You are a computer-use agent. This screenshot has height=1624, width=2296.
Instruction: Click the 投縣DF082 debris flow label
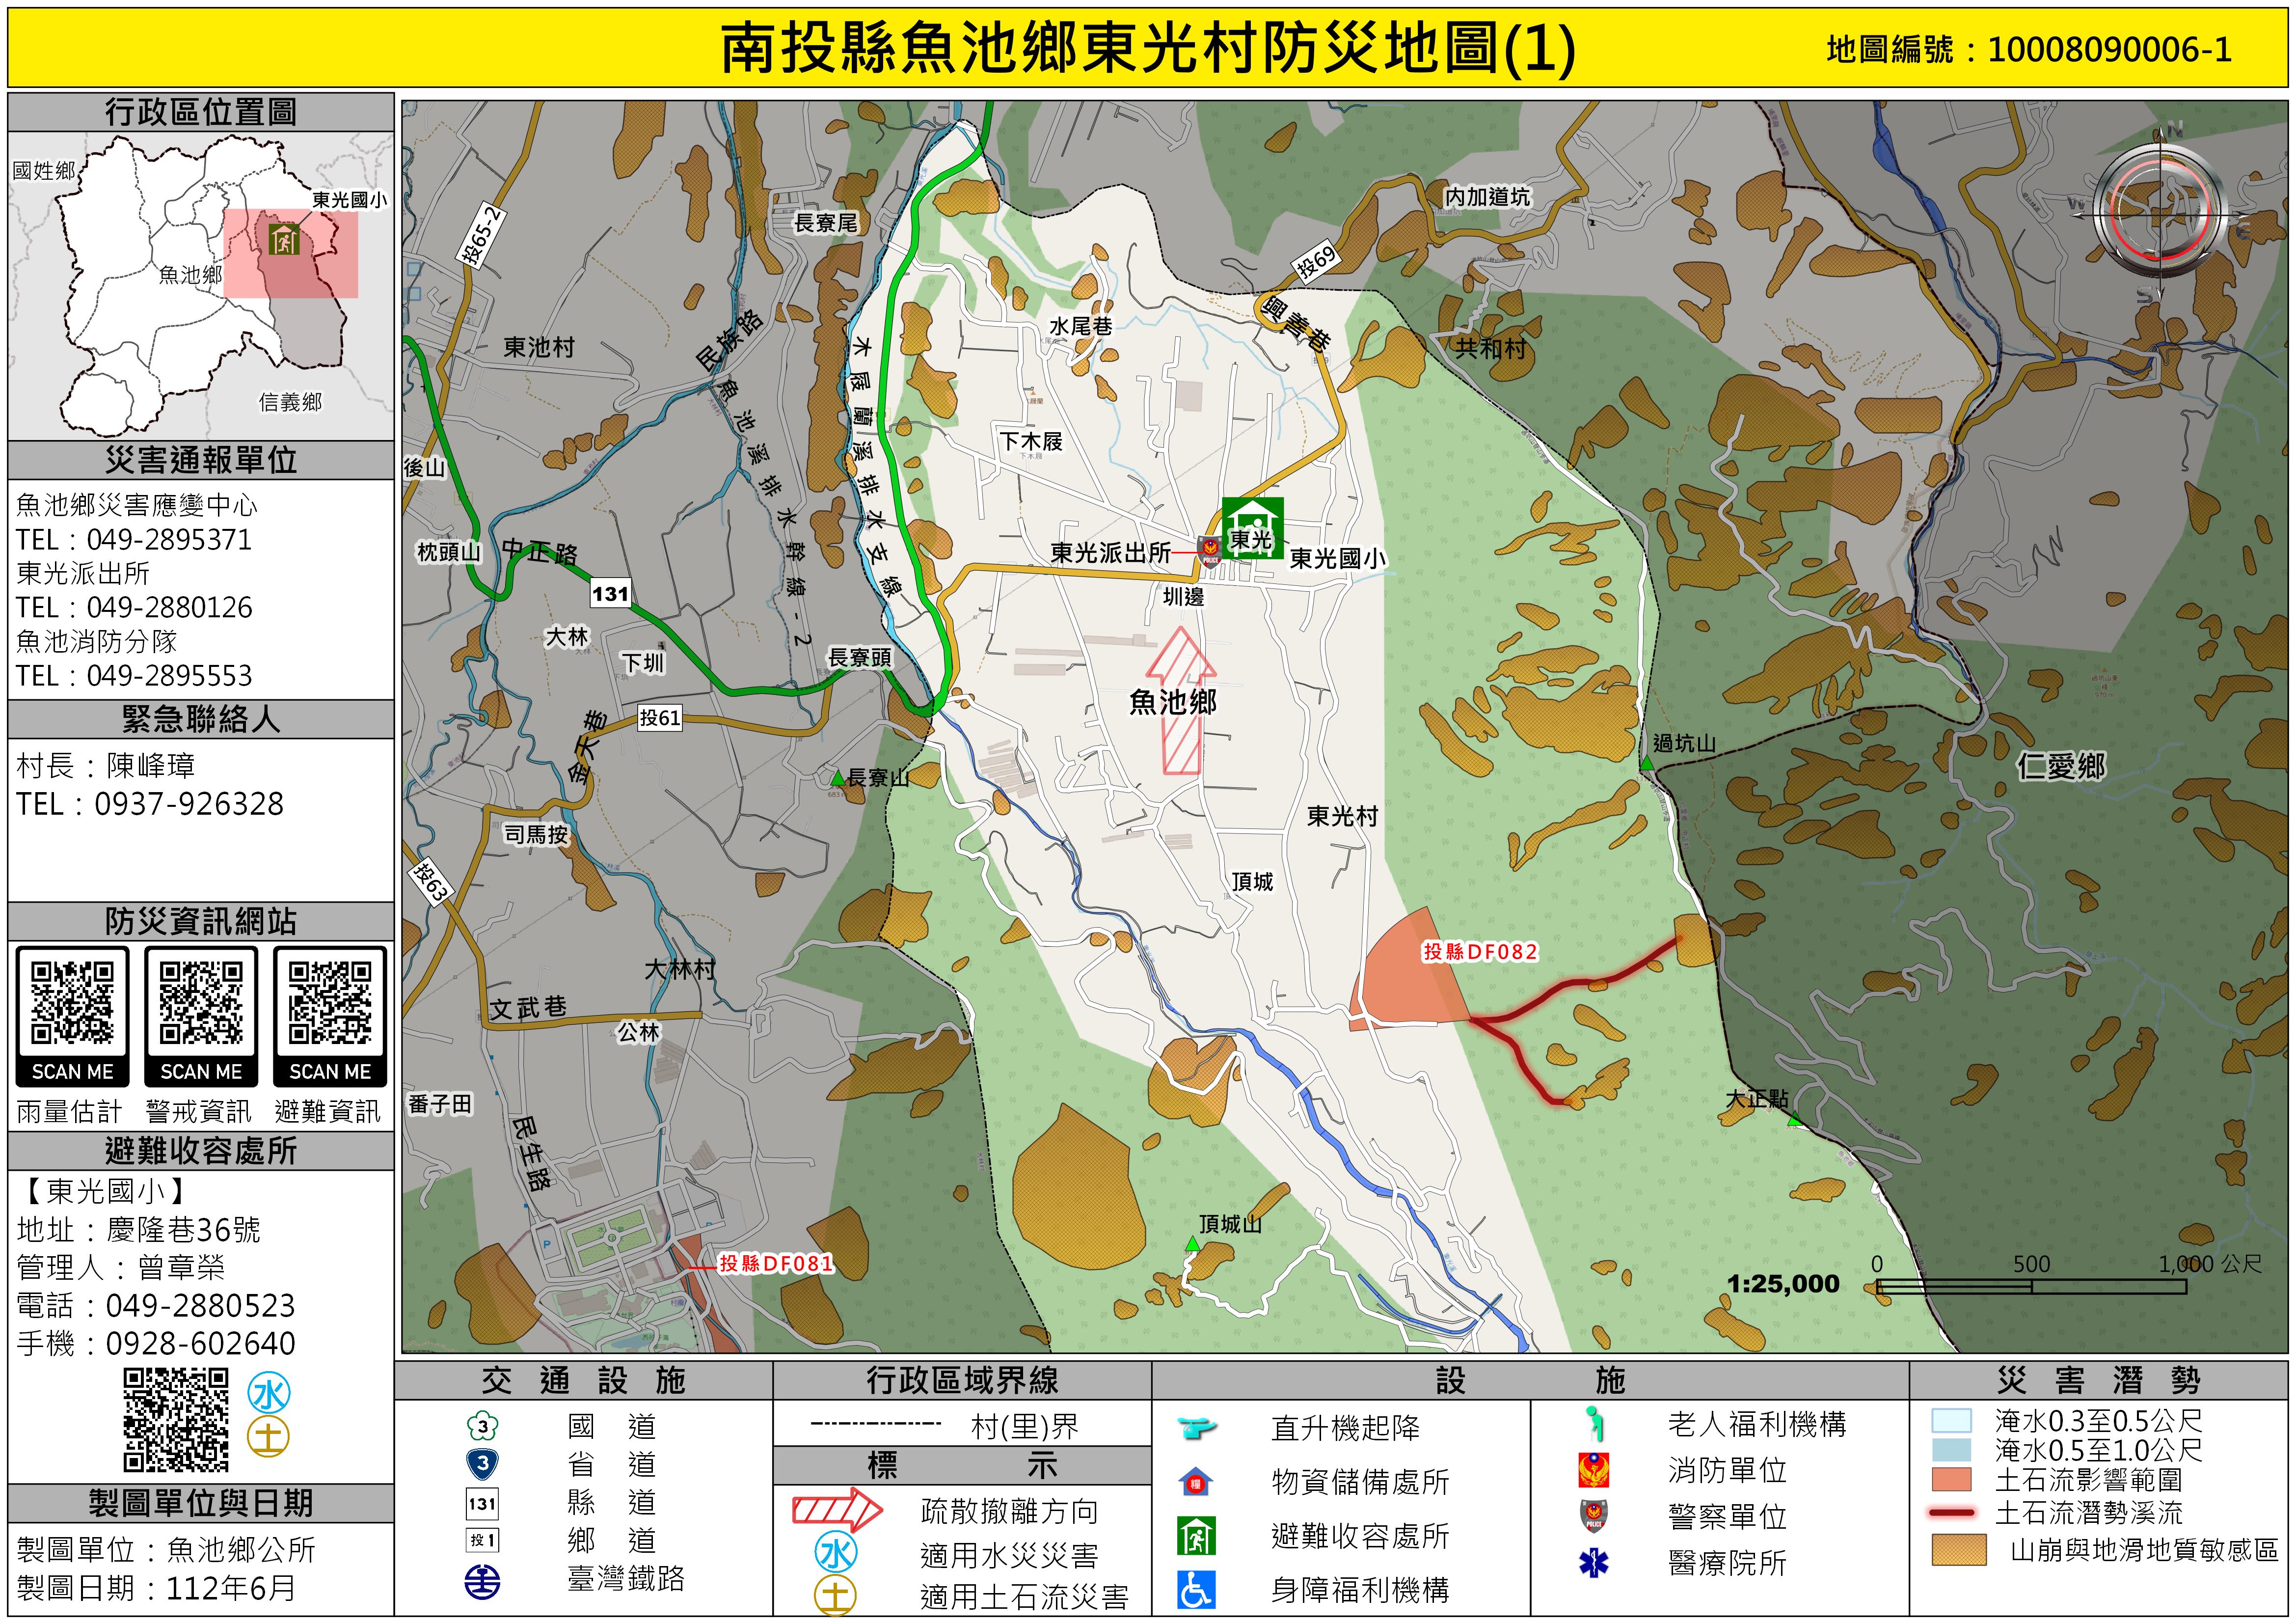1480,952
